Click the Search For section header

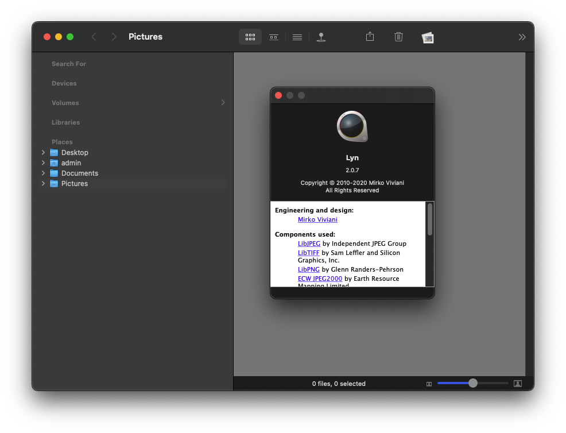click(68, 64)
